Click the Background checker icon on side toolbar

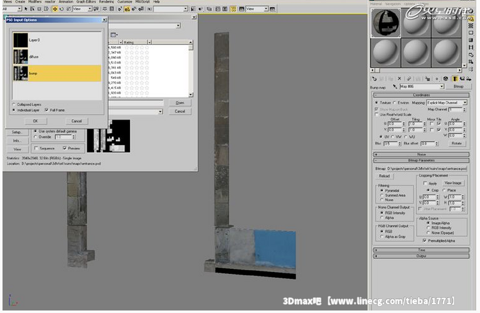point(471,26)
